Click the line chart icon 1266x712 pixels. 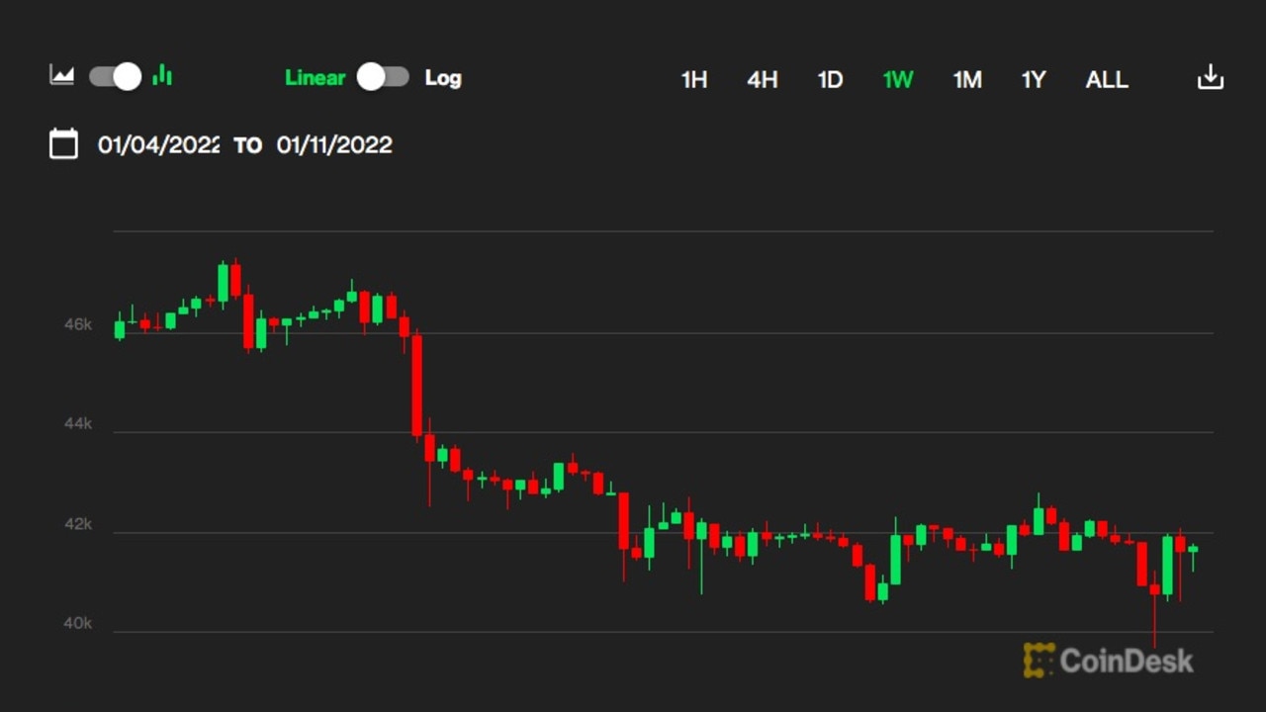point(62,76)
